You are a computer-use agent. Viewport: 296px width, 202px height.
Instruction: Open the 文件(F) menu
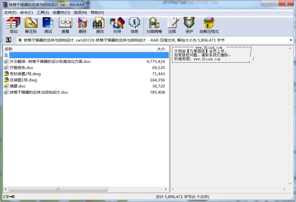10,12
